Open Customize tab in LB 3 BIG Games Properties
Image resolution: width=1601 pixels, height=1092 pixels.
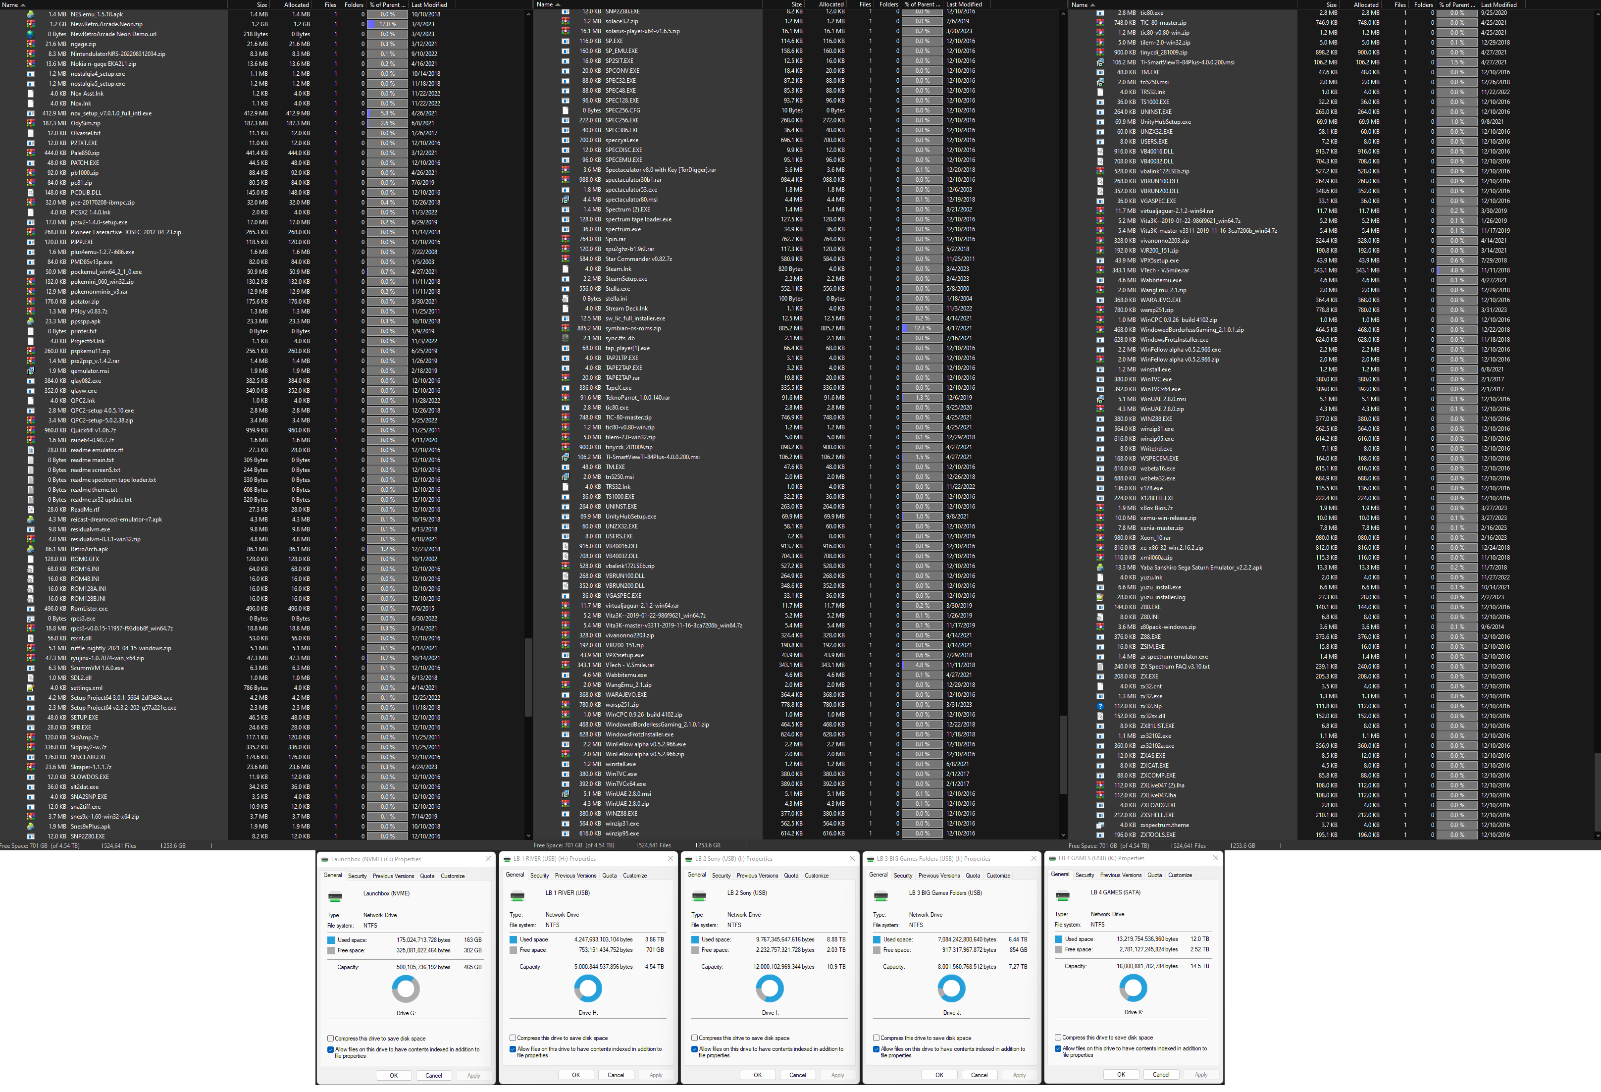(x=998, y=876)
